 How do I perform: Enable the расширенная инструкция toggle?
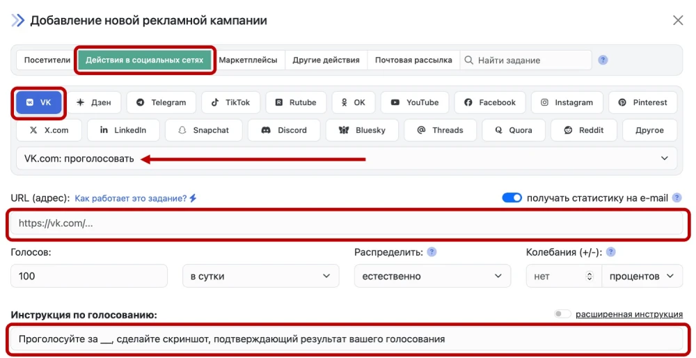pyautogui.click(x=562, y=314)
